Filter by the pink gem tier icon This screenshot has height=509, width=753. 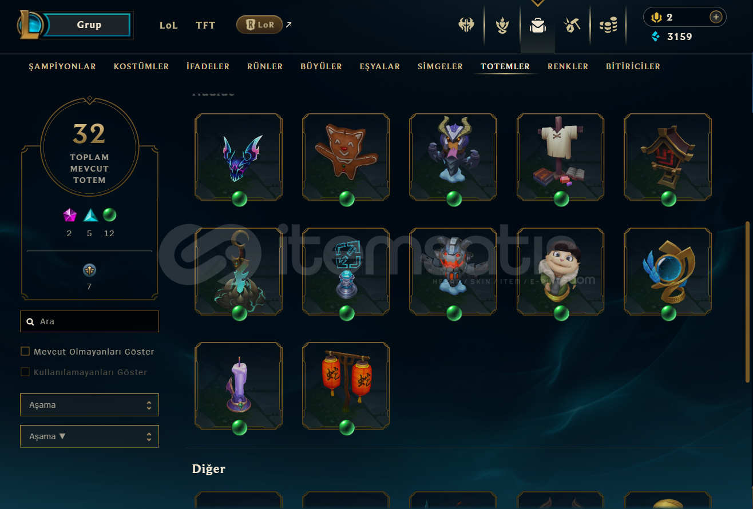[70, 215]
